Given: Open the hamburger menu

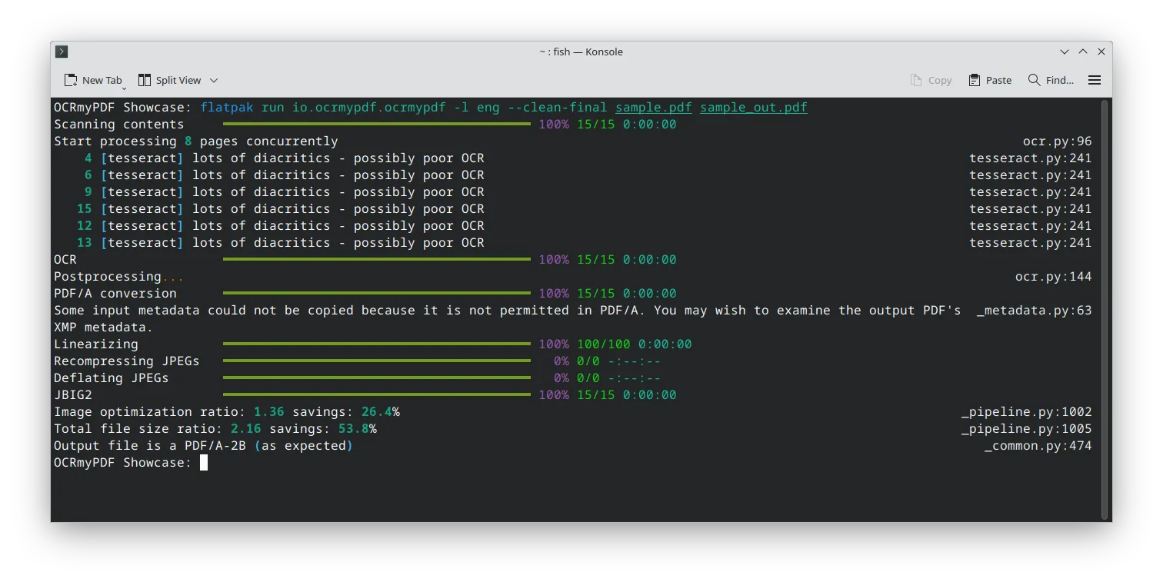Looking at the screenshot, I should coord(1095,80).
